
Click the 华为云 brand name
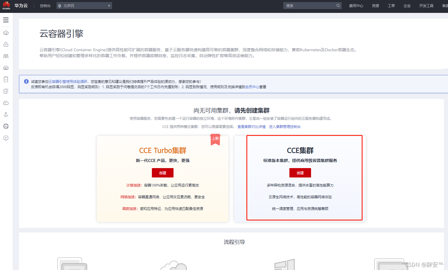coord(21,6)
